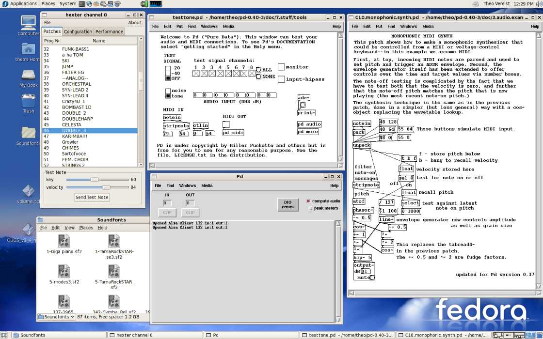
Task: Open the System menu in top panel
Action: point(68,3)
